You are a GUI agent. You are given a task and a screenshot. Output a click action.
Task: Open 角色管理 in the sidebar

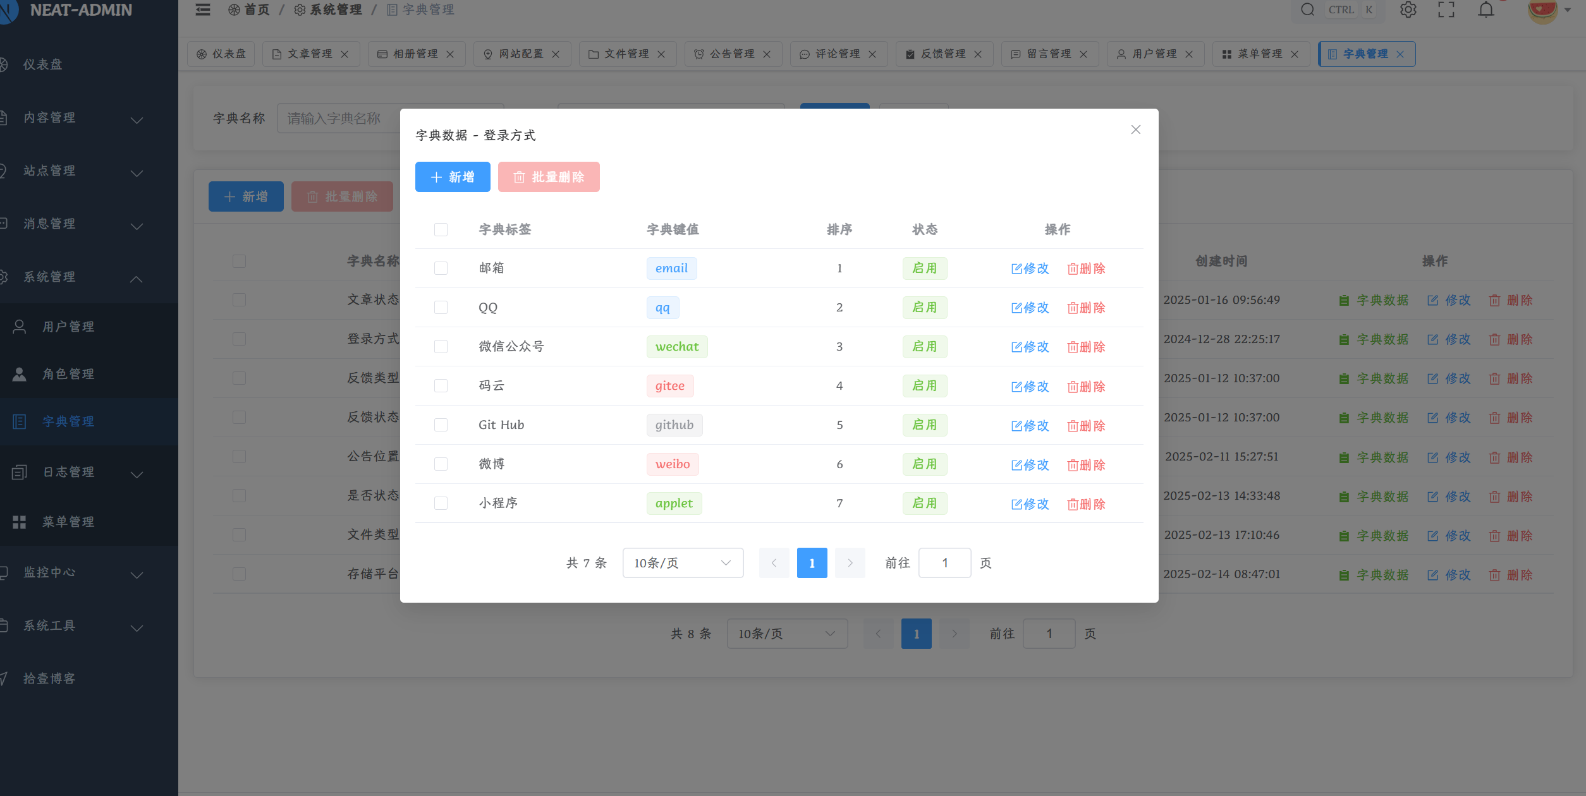coord(68,374)
